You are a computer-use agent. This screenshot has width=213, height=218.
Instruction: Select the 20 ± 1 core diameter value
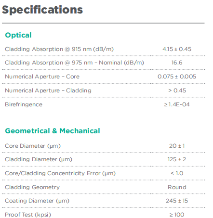[177, 146]
